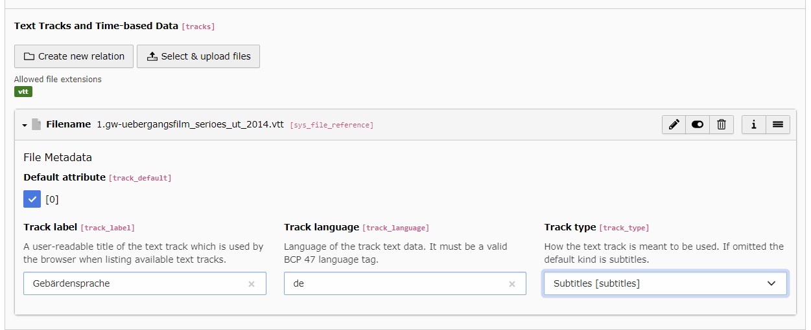Click the Default attribute label text

pyautogui.click(x=64, y=177)
